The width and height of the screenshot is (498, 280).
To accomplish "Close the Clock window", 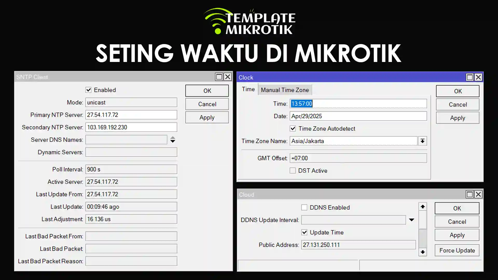I will (x=478, y=77).
